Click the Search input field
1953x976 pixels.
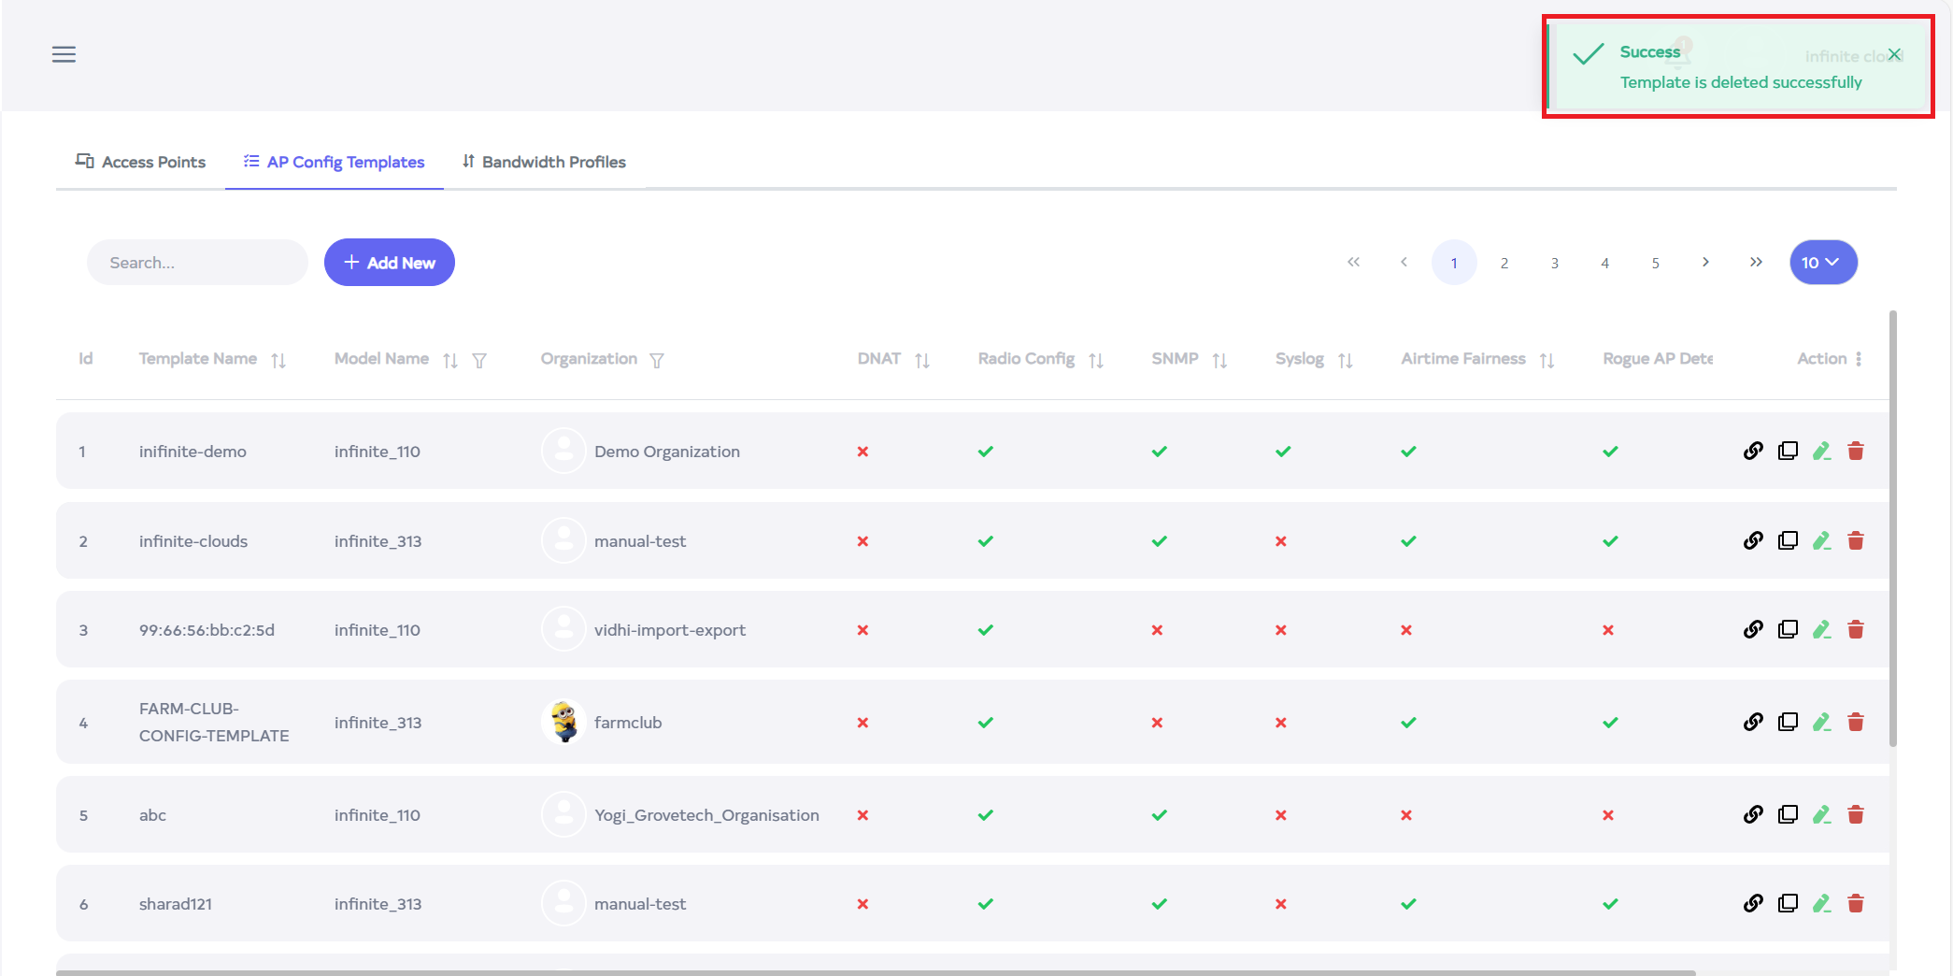(x=197, y=263)
